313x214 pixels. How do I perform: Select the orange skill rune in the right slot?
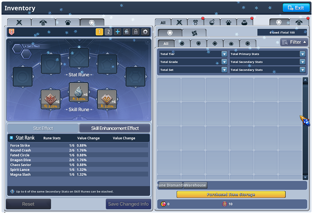coord(107,99)
